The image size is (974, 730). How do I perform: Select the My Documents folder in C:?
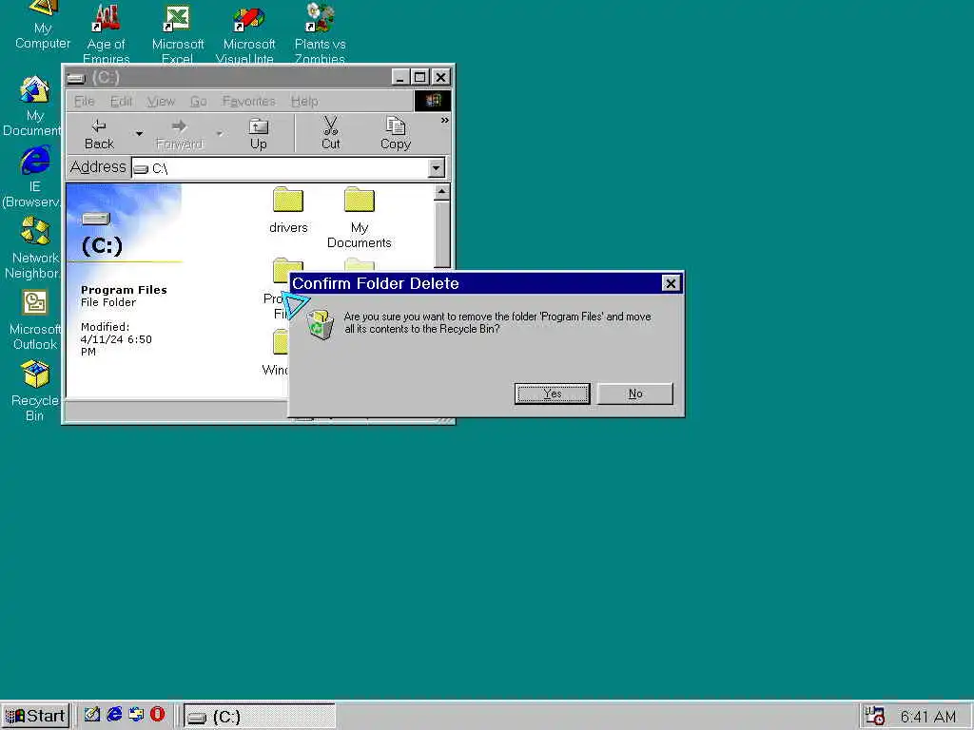click(359, 218)
